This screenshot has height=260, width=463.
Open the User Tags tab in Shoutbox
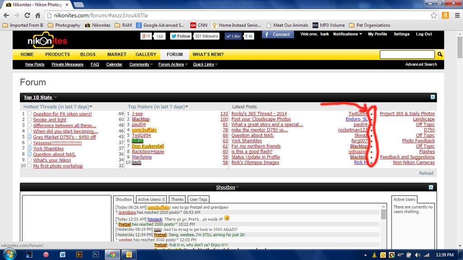198,199
